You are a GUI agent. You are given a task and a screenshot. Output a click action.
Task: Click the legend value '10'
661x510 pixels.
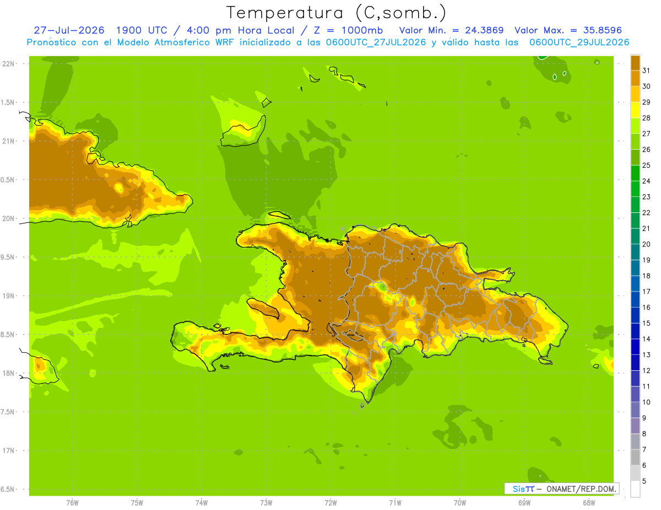(646, 402)
